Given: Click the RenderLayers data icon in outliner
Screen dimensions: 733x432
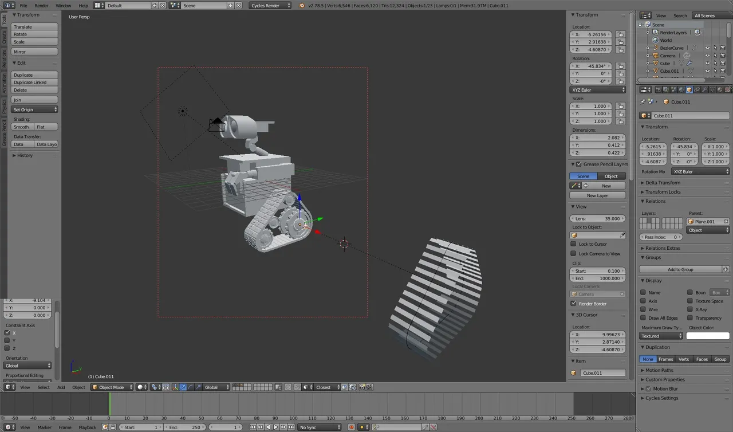Looking at the screenshot, I should pos(697,33).
